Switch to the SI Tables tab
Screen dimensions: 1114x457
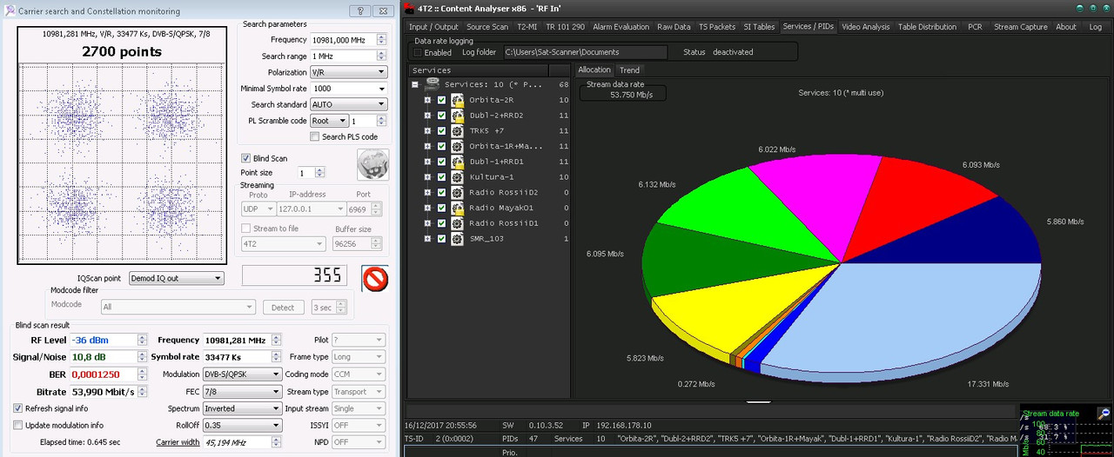pyautogui.click(x=759, y=27)
